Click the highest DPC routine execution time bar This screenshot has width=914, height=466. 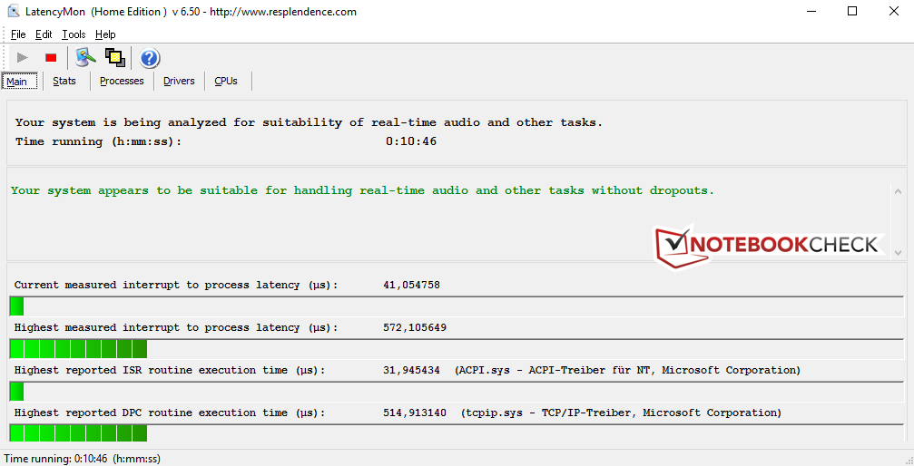tap(457, 432)
